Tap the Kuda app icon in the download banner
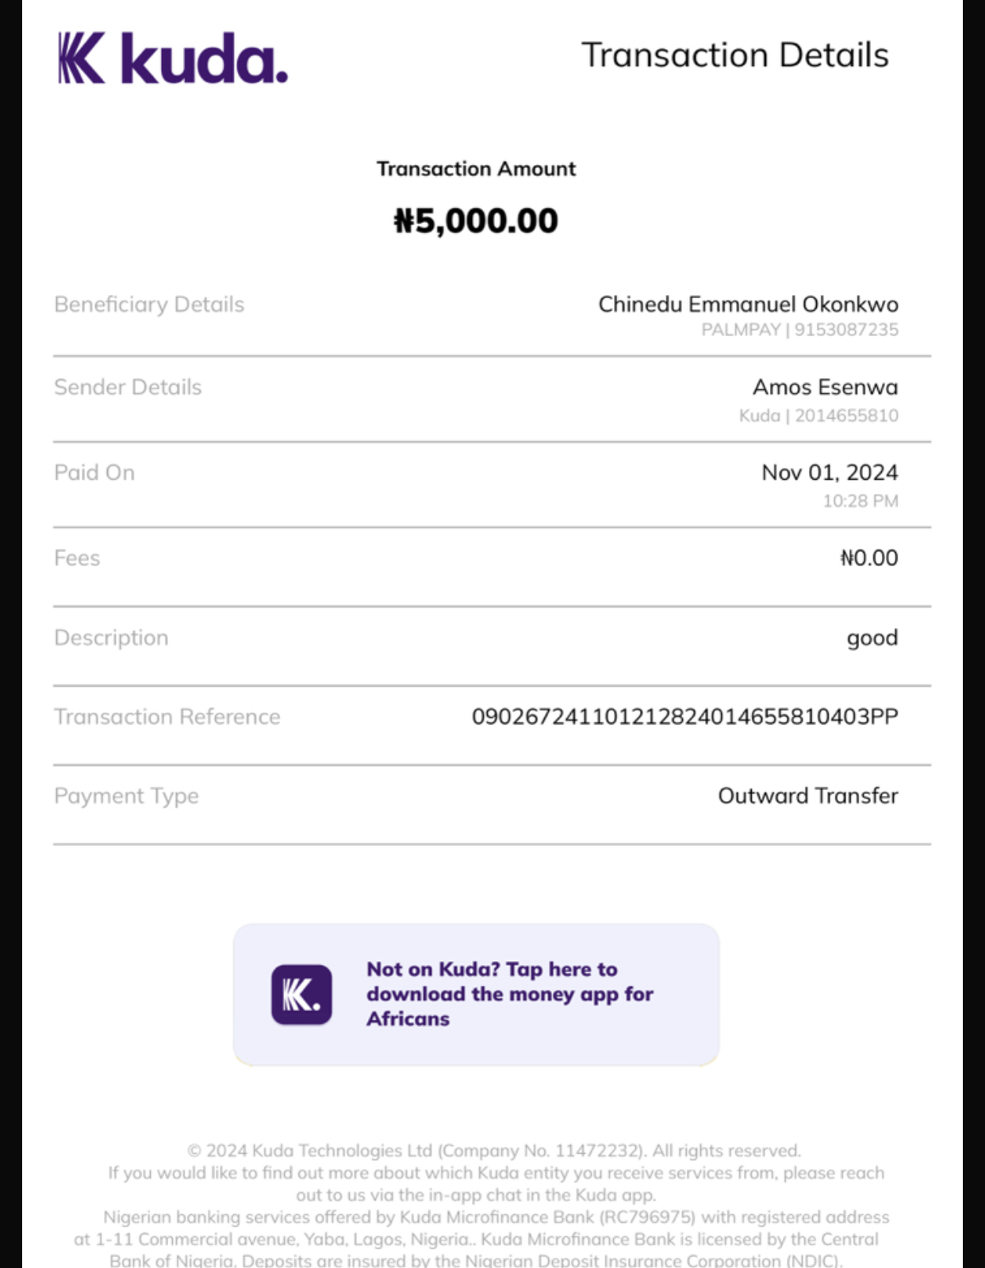This screenshot has height=1268, width=985. 301,994
